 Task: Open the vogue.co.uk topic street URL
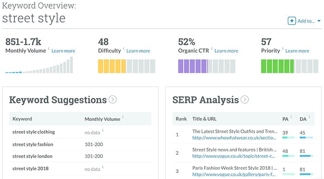[234, 156]
